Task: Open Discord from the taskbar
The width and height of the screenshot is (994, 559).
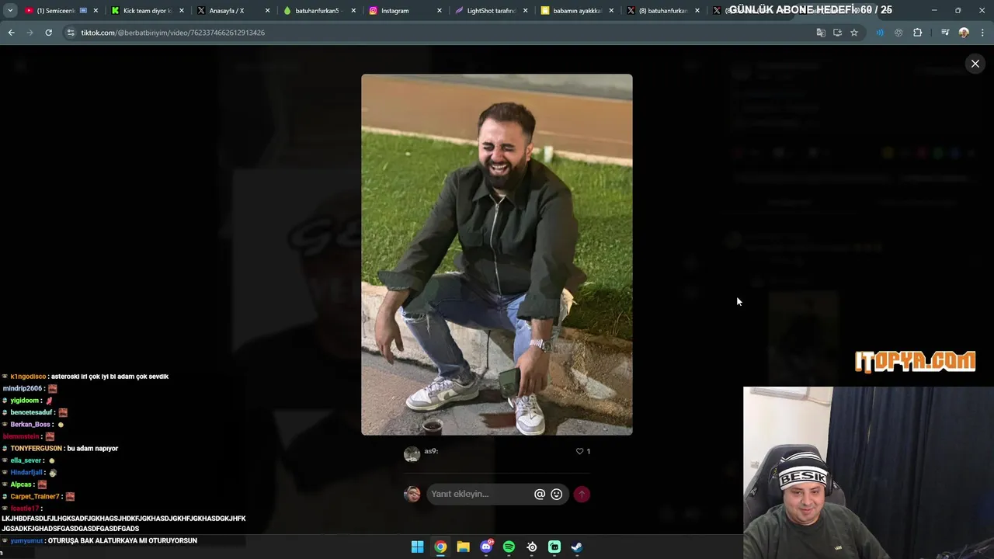Action: [486, 547]
